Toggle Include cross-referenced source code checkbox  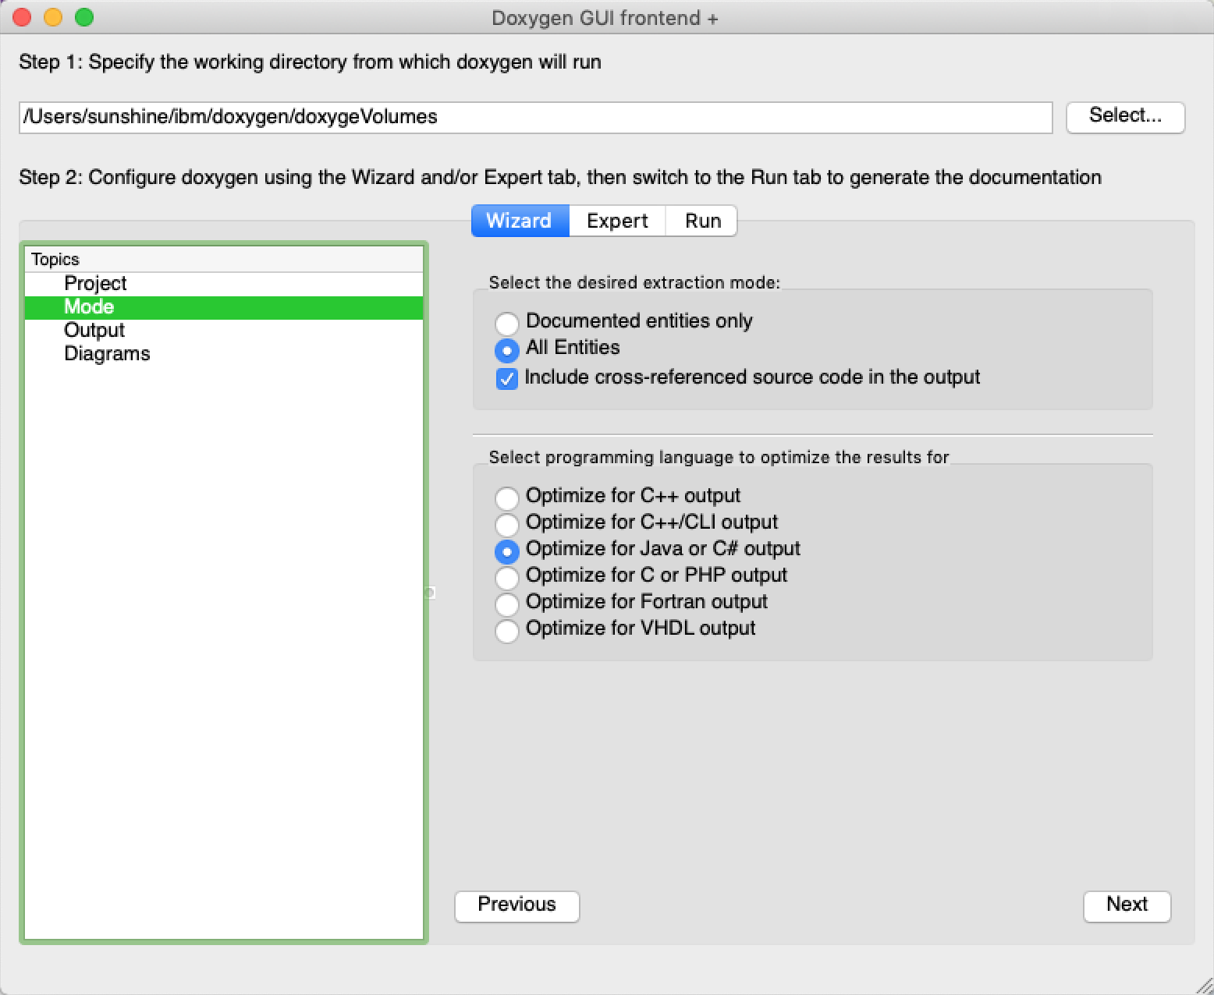(507, 379)
